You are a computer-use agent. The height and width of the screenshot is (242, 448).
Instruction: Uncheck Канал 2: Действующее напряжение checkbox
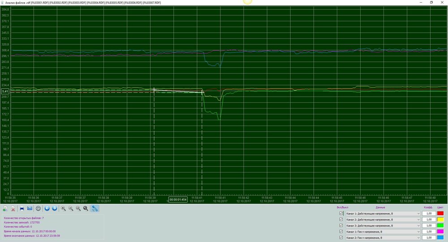(x=341, y=220)
